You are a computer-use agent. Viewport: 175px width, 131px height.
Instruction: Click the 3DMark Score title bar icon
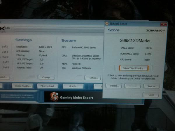(107, 24)
